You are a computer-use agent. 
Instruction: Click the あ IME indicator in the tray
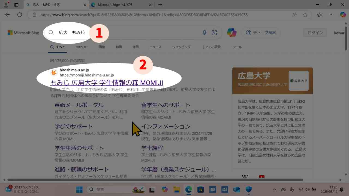(292, 189)
